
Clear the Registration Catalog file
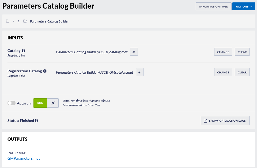[242, 72]
